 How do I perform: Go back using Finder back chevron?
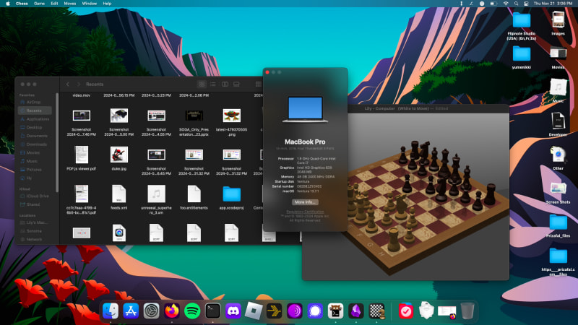point(67,84)
